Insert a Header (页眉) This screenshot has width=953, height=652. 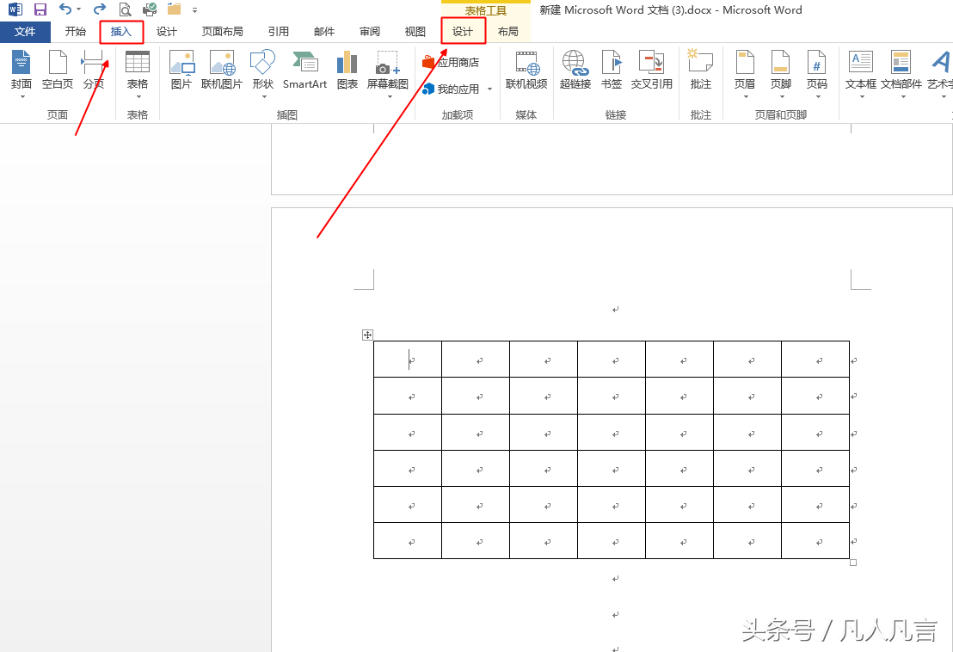[x=745, y=70]
